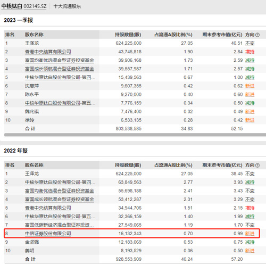This screenshot has width=266, height=264.
Task: Open 中核华原钛白股份有限公司-第四 link in 2022 年报
Action: 60,182
